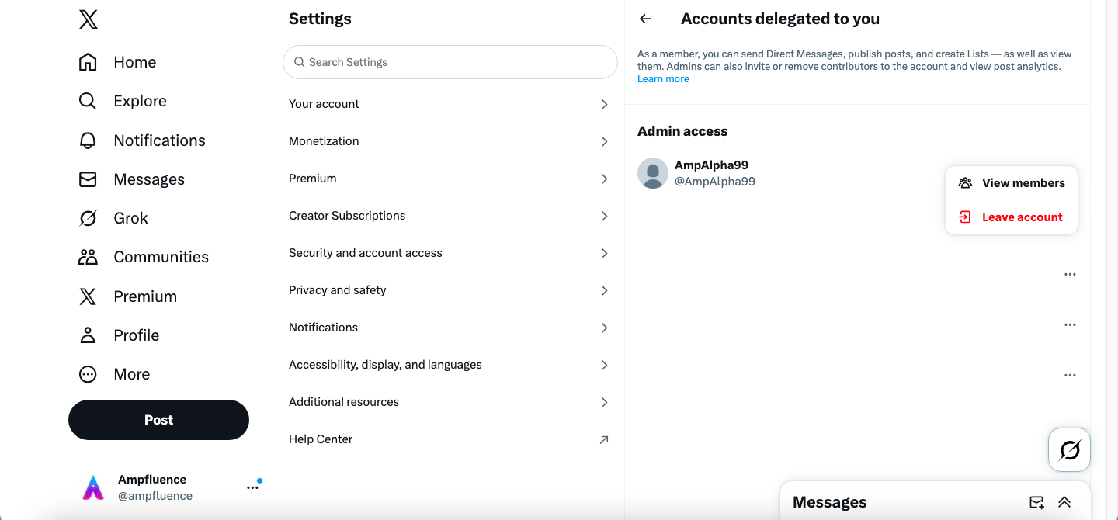Open the Help Center external link
Screen dimensions: 1118x520
tap(449, 439)
